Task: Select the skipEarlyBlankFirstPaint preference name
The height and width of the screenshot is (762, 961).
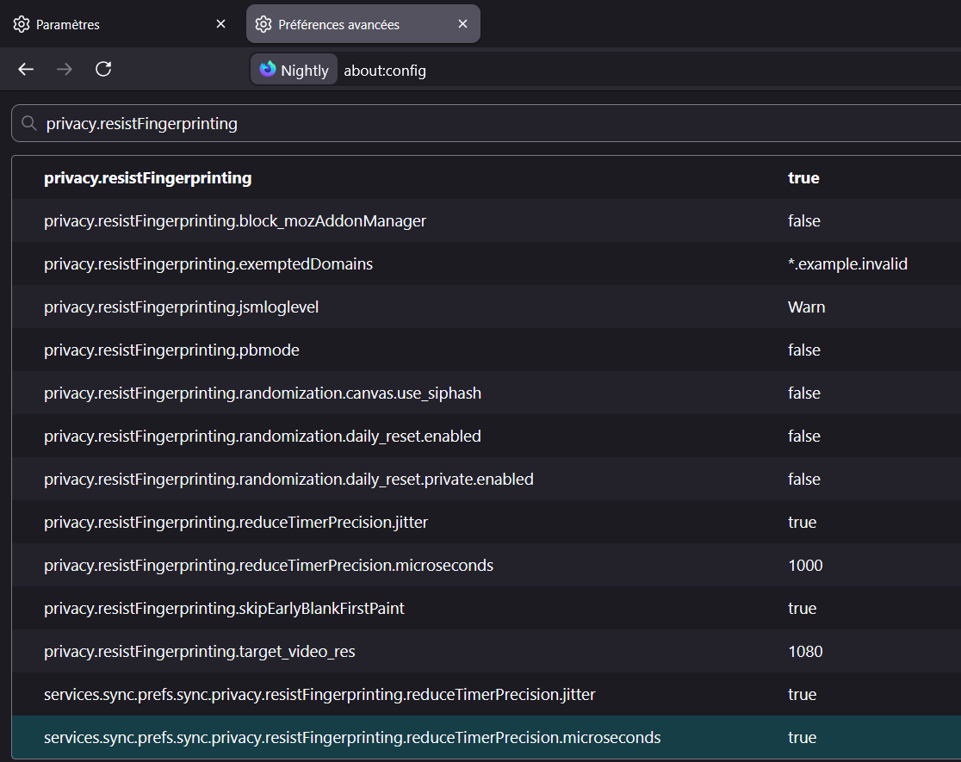Action: point(224,609)
